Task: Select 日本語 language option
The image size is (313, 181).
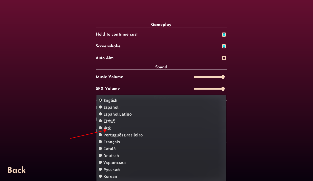Action: coord(109,121)
